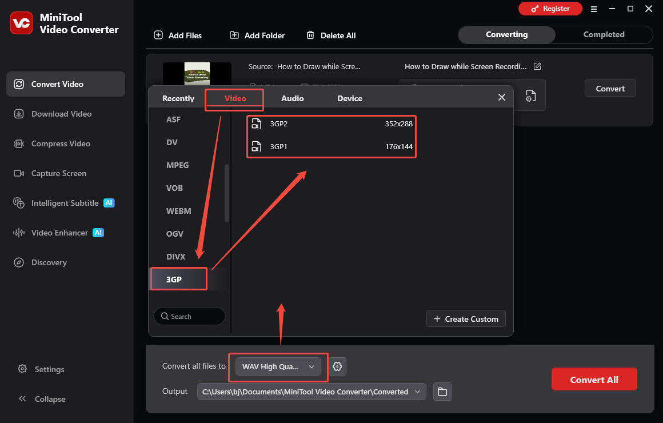Browse output folder icon

(442, 391)
